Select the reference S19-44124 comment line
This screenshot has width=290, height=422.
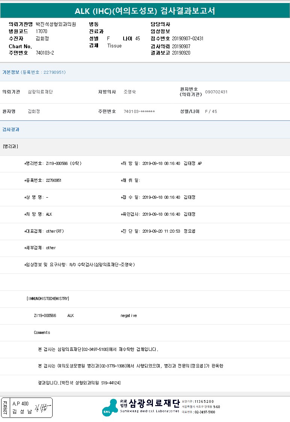point(79,383)
